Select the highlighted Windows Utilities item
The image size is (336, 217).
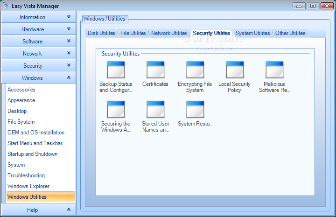point(41,196)
